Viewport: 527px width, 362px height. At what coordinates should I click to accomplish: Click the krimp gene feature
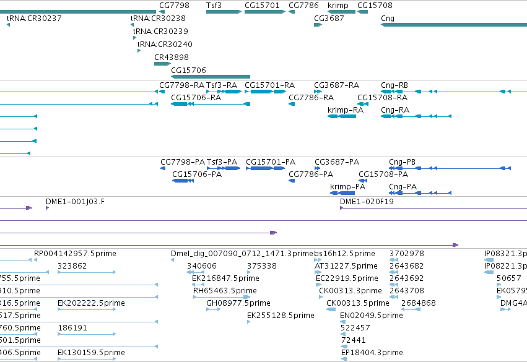(x=341, y=12)
